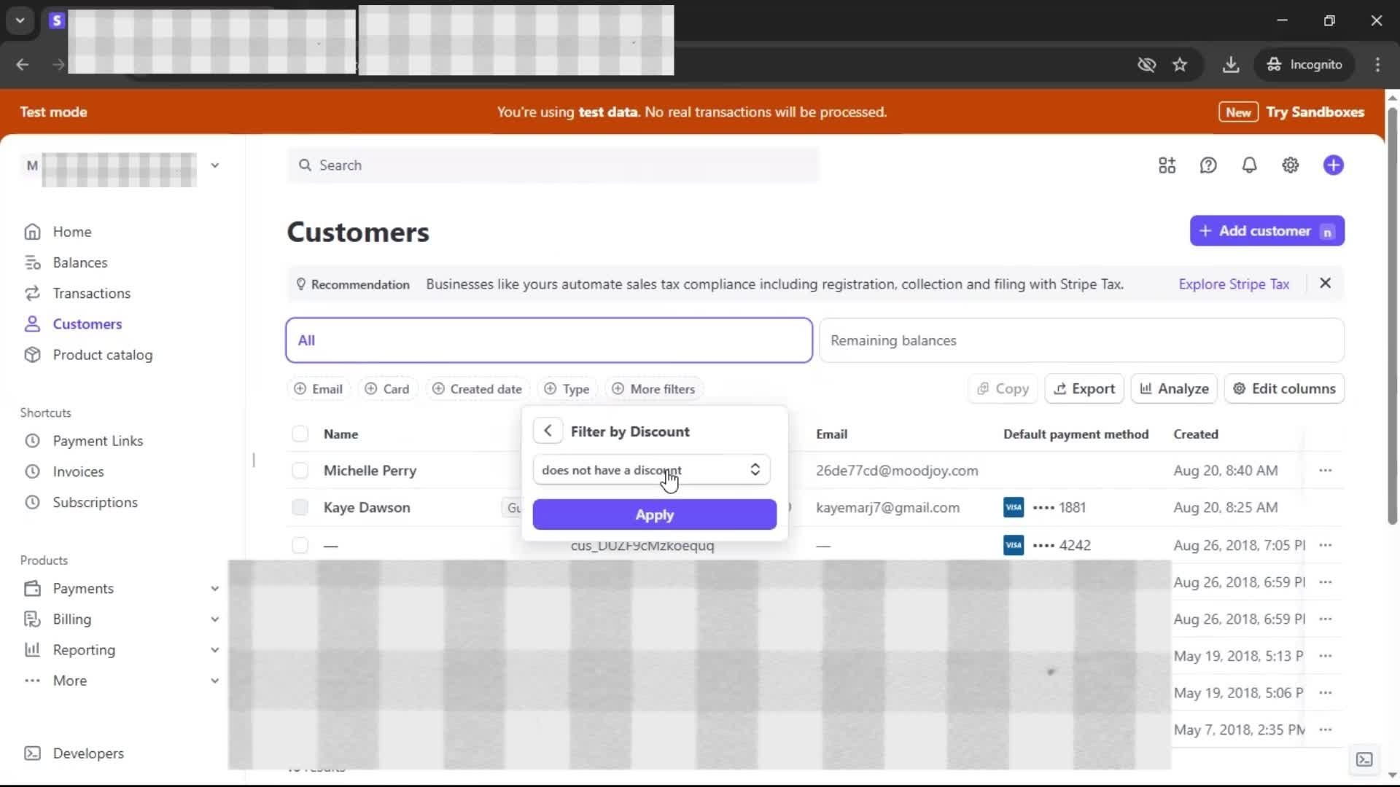1400x787 pixels.
Task: Click the help question mark icon
Action: (1208, 165)
